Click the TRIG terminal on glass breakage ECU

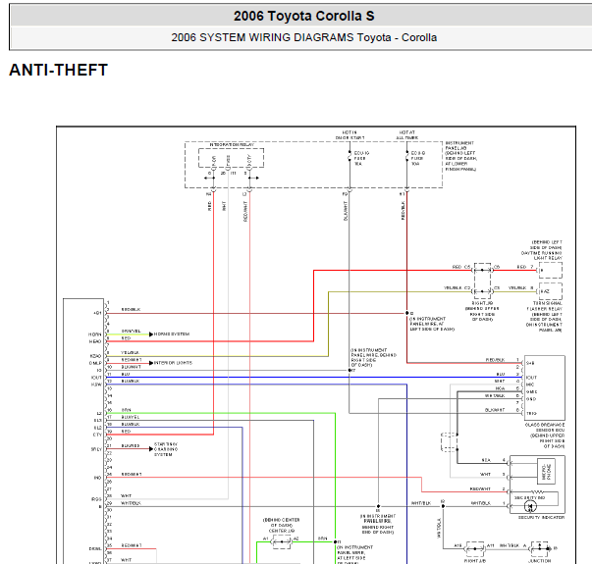click(x=531, y=414)
